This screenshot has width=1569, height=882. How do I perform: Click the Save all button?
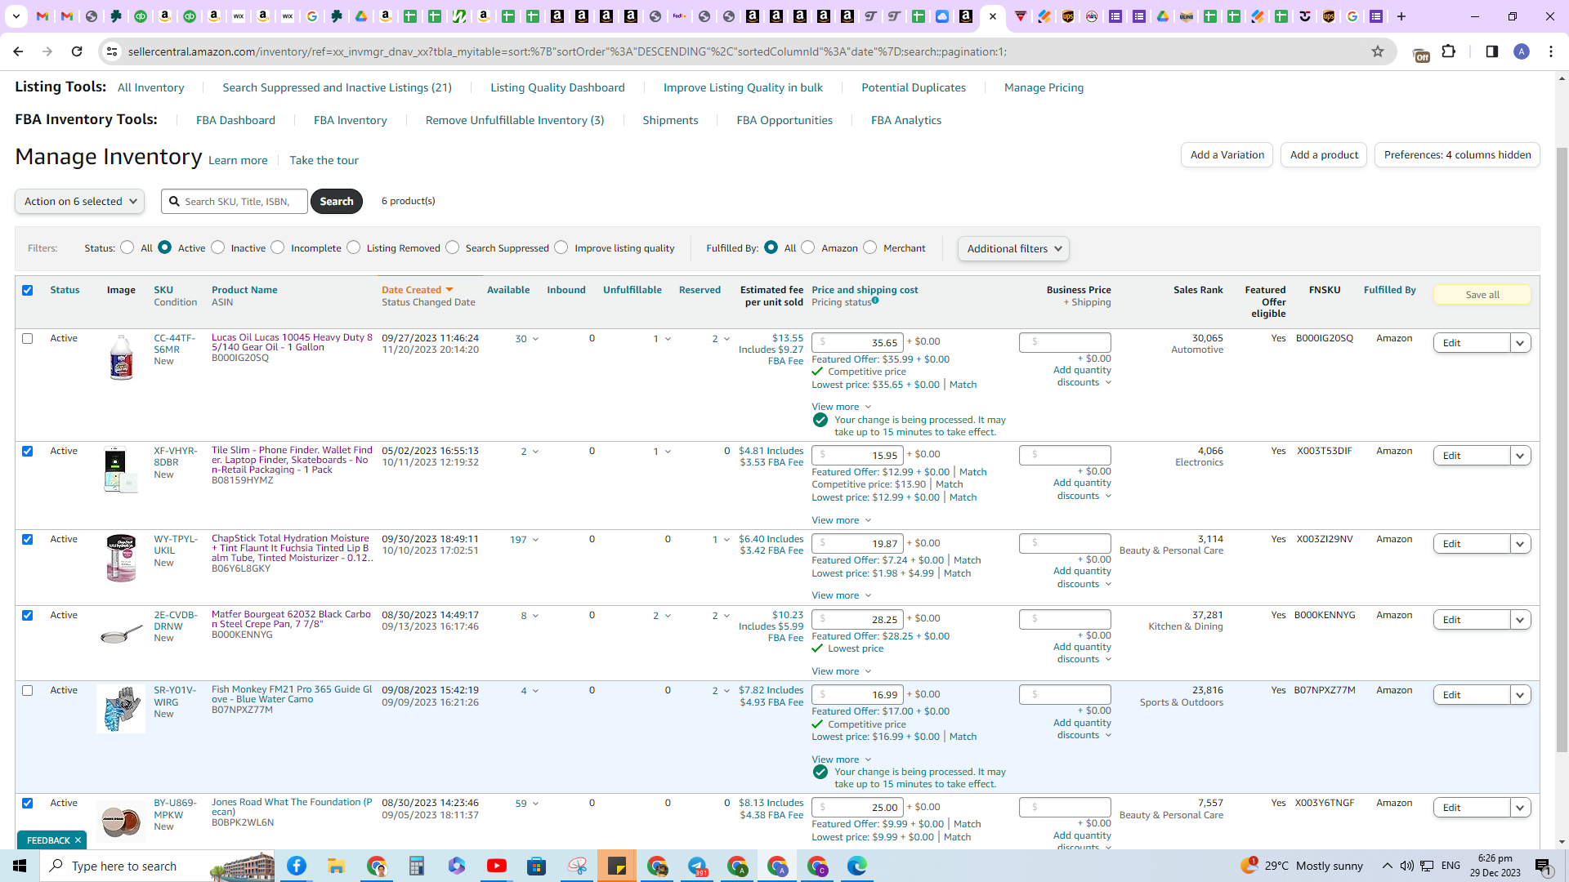click(x=1482, y=295)
